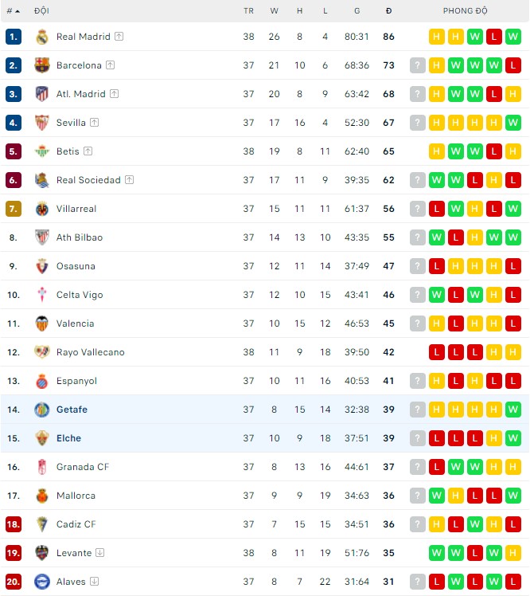This screenshot has height=596, width=530.
Task: Click the PHONG ĐỘ form column header
Action: [466, 11]
